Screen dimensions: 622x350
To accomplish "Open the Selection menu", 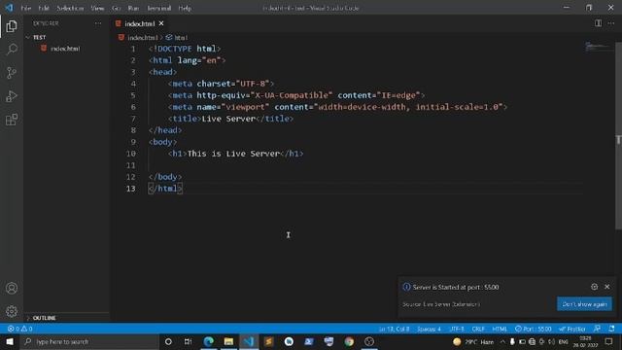I will click(70, 8).
